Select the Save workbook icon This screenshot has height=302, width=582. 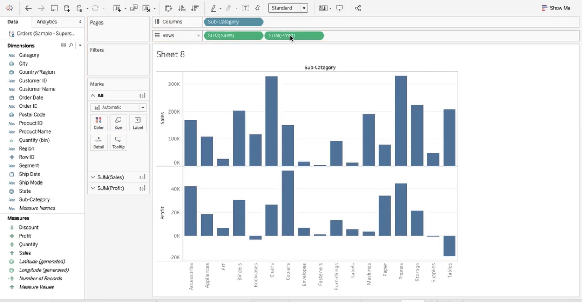pyautogui.click(x=54, y=8)
